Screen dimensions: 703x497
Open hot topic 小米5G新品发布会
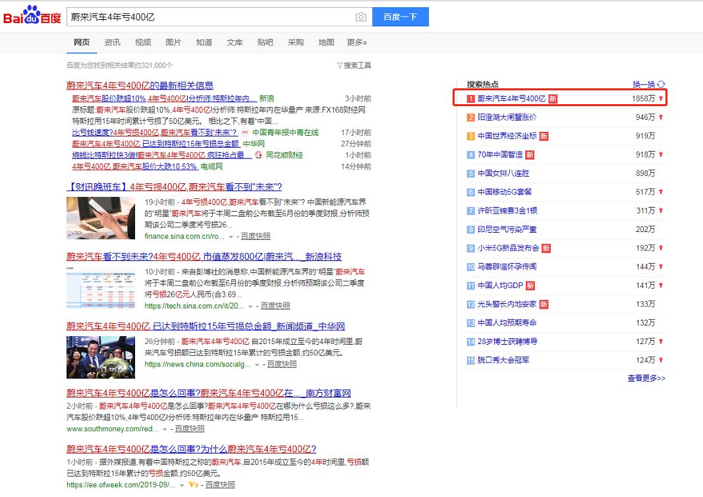pyautogui.click(x=508, y=248)
